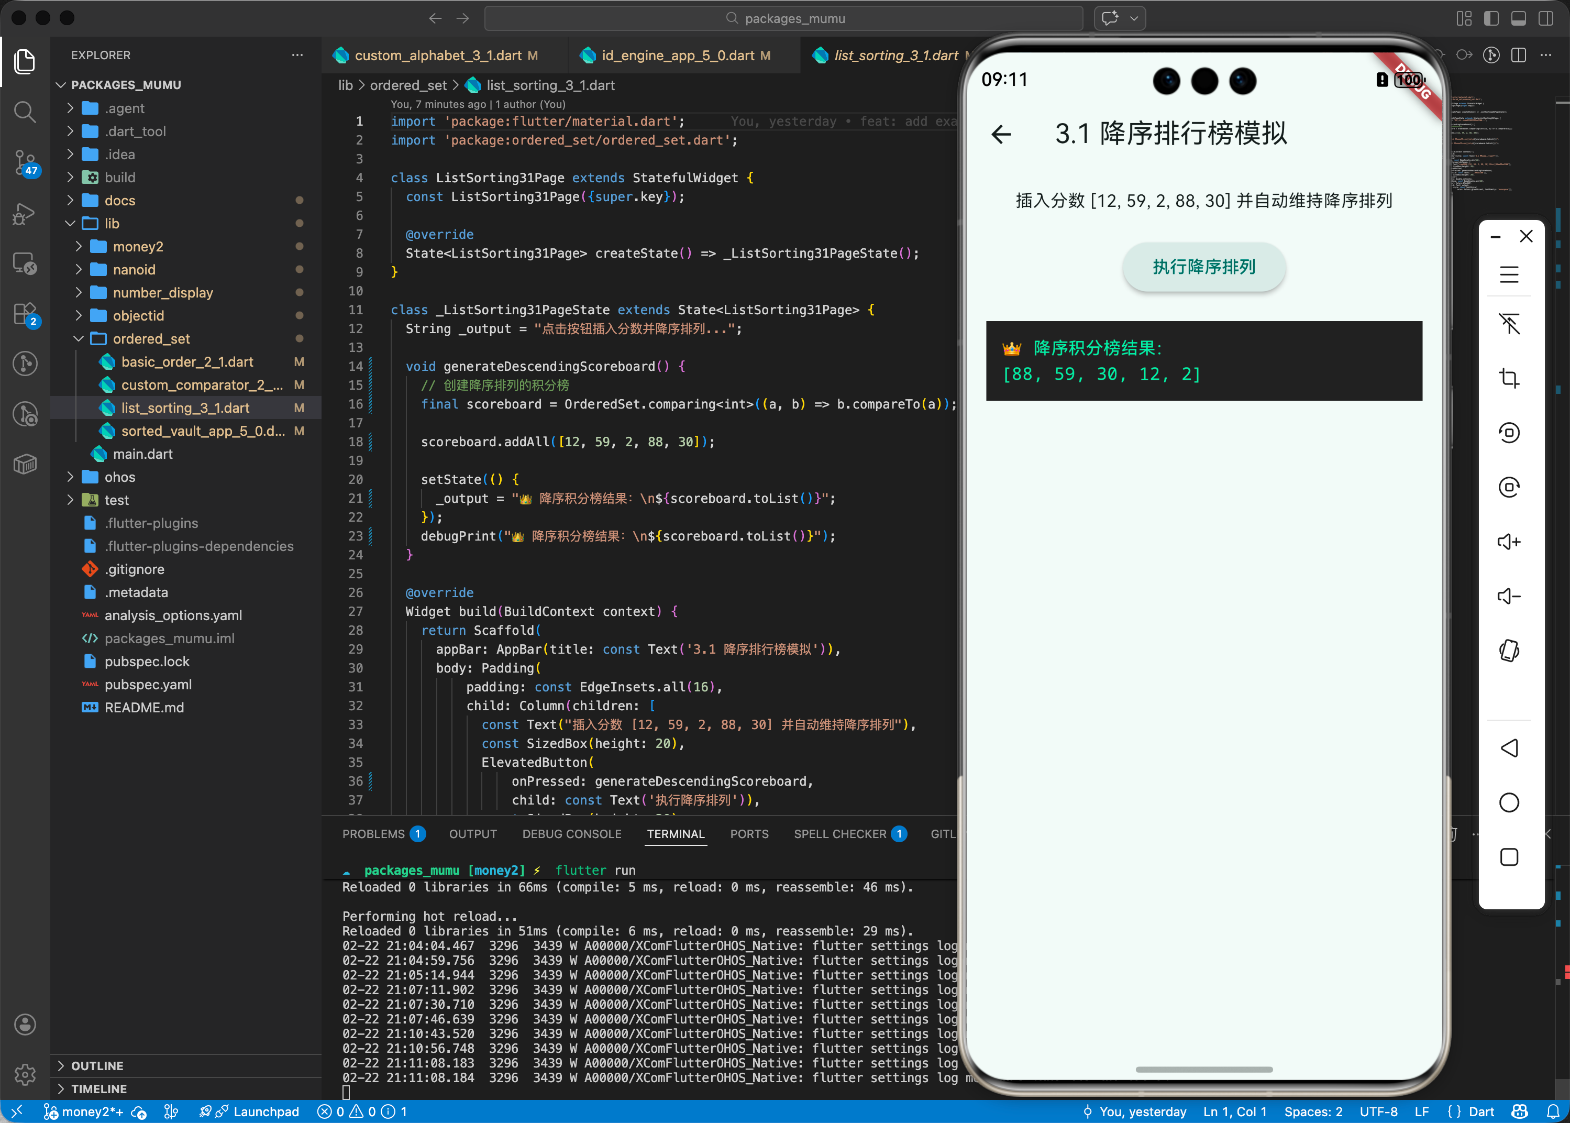Expand the docs folder
Screen dimensions: 1570x1123
119,201
